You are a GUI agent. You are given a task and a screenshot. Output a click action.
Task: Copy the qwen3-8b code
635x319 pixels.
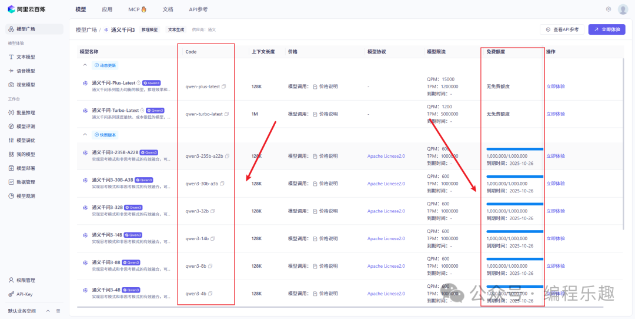tap(210, 266)
